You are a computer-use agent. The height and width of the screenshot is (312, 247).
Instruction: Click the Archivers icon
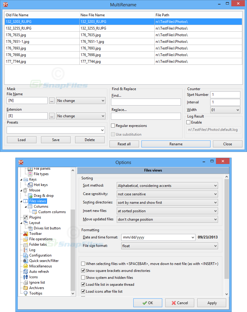[x=25, y=288]
